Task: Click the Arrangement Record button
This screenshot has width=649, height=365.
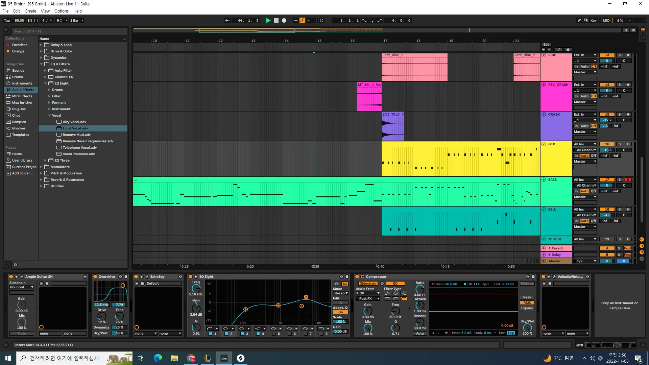Action: click(284, 21)
